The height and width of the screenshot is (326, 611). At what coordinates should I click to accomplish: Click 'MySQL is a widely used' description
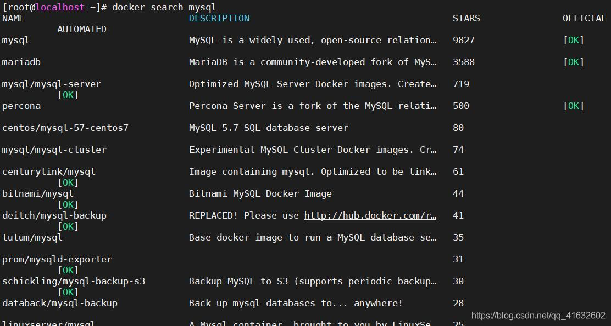click(x=313, y=41)
